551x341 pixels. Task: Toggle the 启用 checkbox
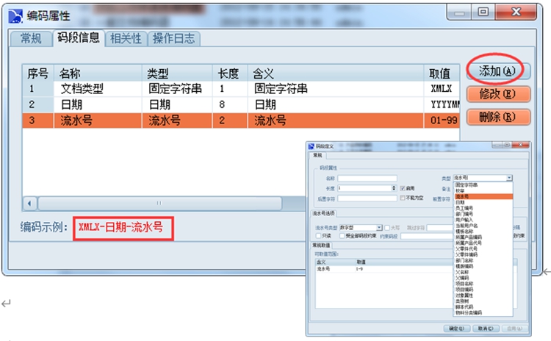coord(402,188)
